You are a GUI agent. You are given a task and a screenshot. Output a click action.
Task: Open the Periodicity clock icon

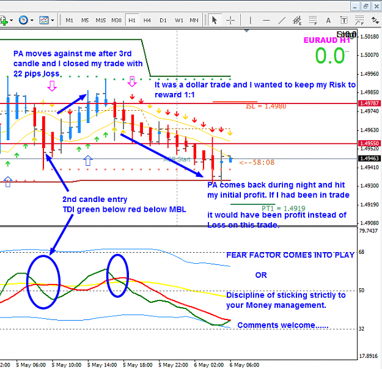tap(23, 20)
